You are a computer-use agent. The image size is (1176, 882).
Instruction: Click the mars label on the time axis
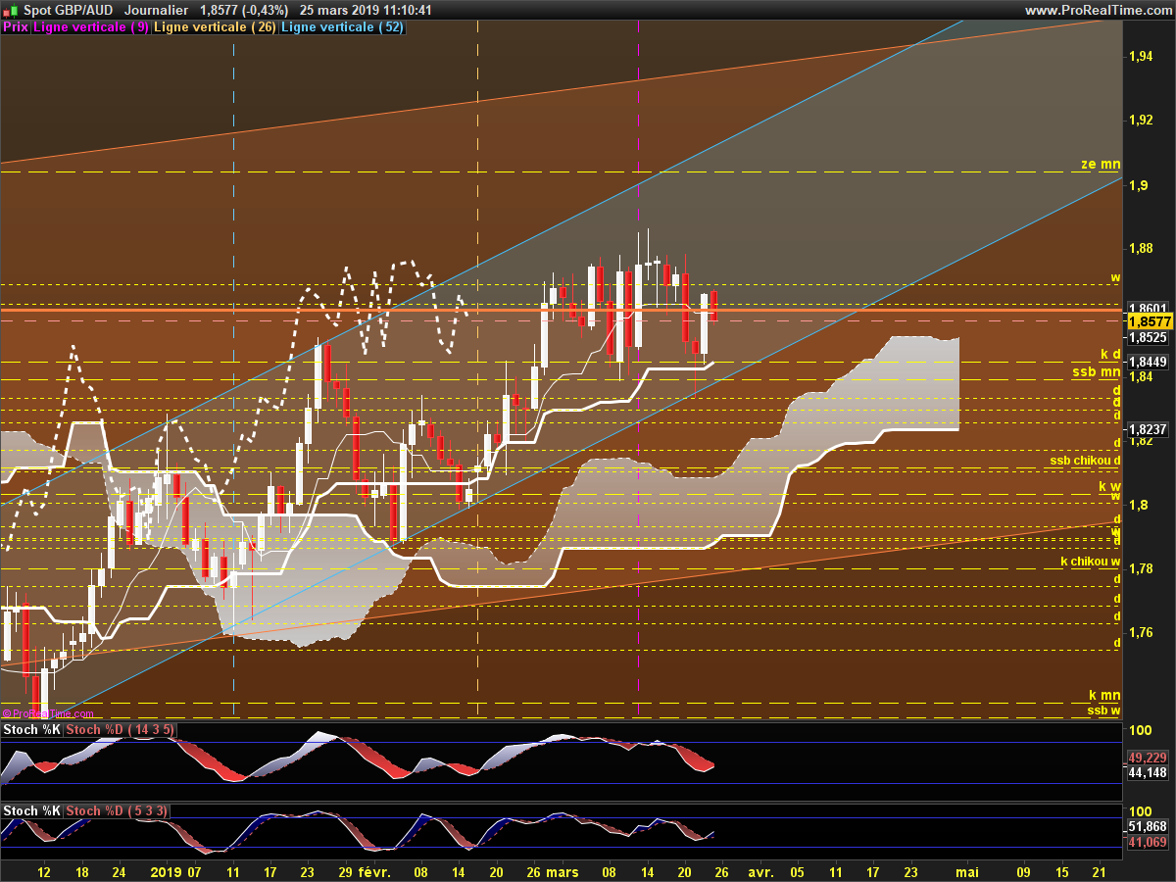coord(563,871)
